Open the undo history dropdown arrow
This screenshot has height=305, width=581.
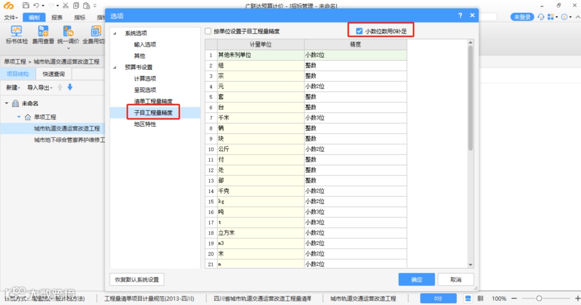[x=43, y=5]
